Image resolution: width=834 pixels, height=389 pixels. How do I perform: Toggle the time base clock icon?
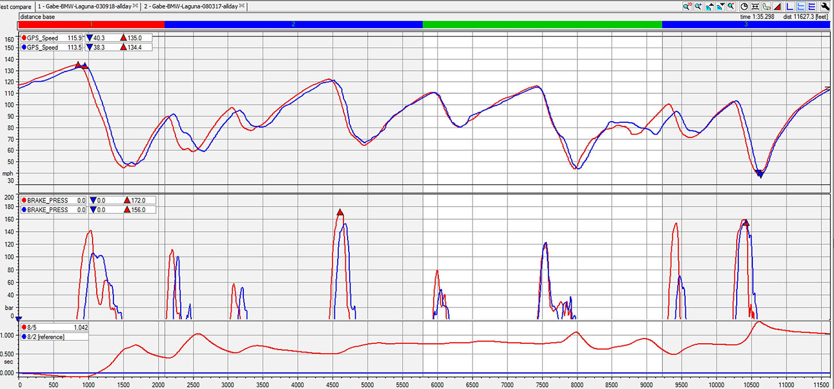pos(744,6)
